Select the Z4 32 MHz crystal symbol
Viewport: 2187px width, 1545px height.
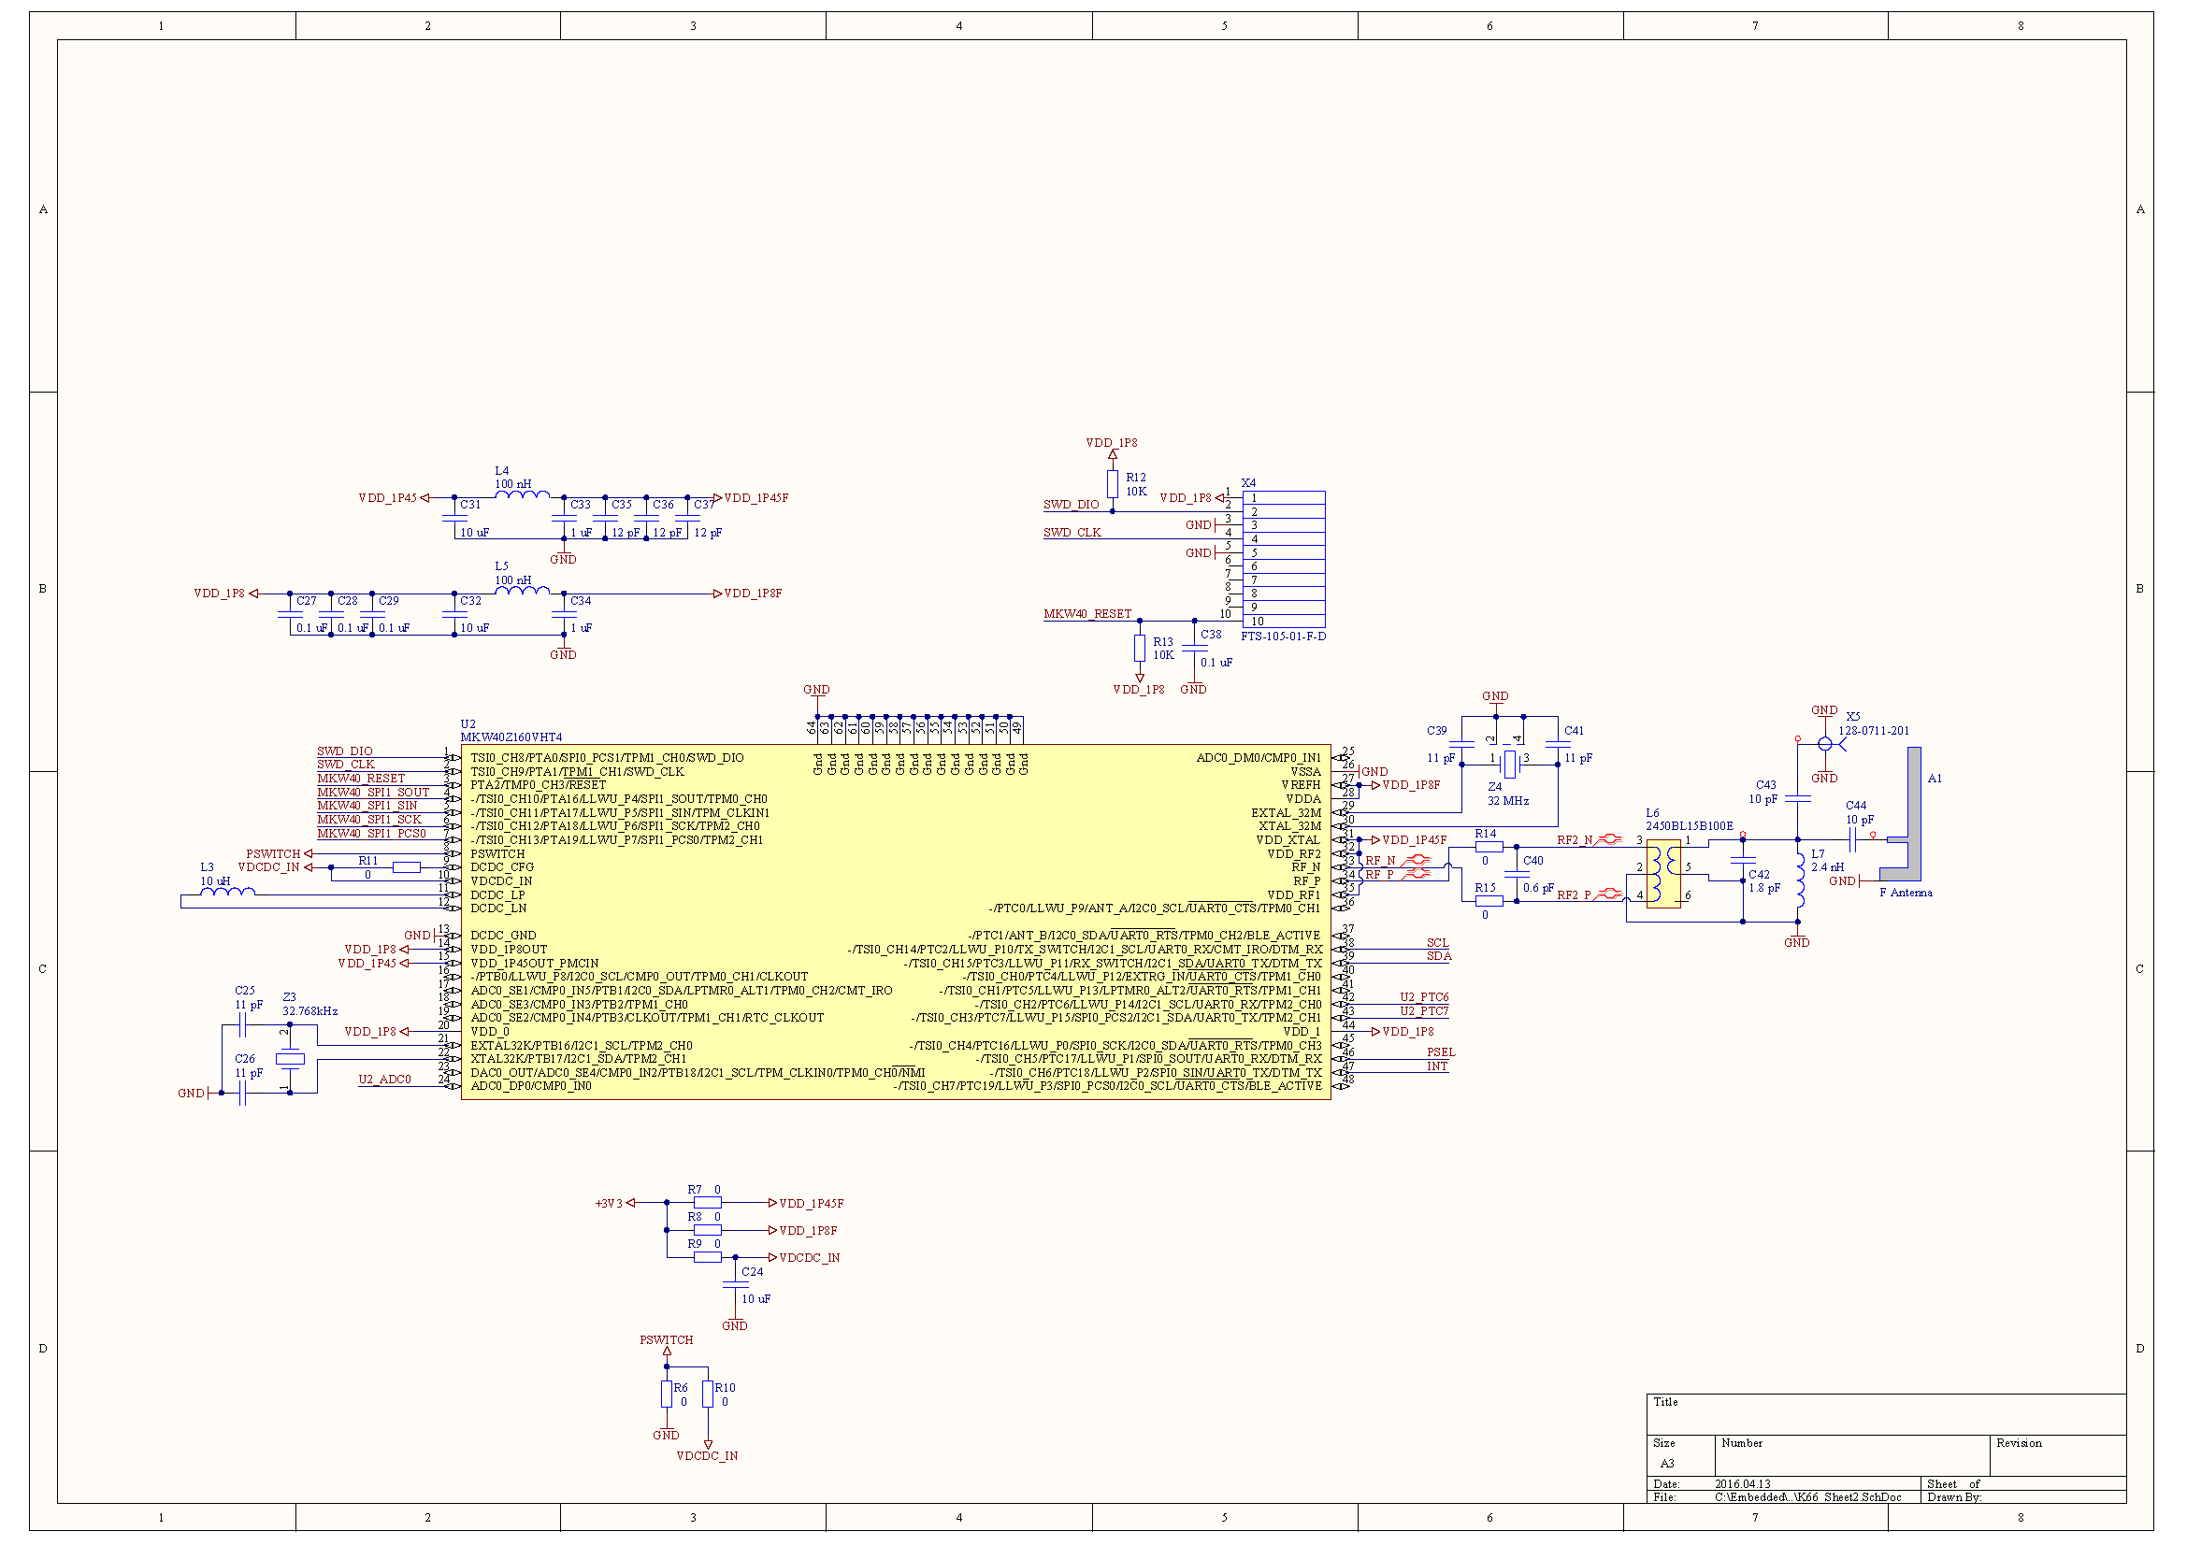point(1509,764)
